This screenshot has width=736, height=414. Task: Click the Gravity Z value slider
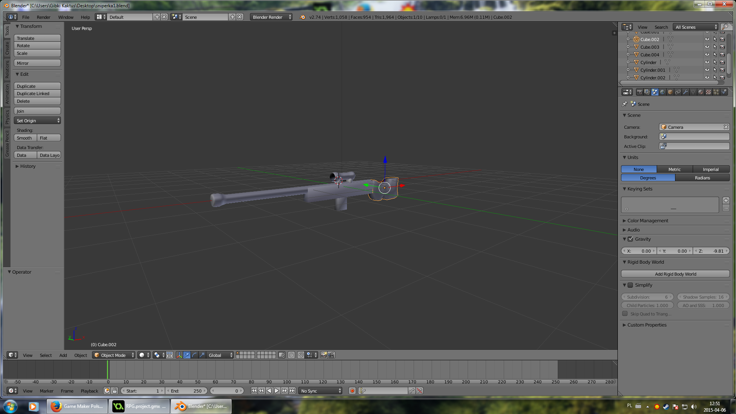(712, 251)
